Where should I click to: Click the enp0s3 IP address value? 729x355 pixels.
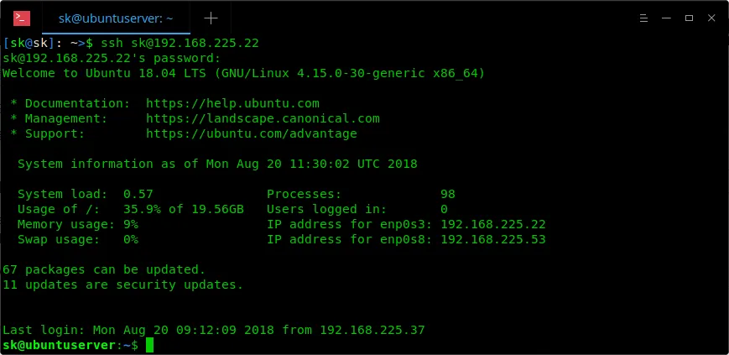[492, 224]
